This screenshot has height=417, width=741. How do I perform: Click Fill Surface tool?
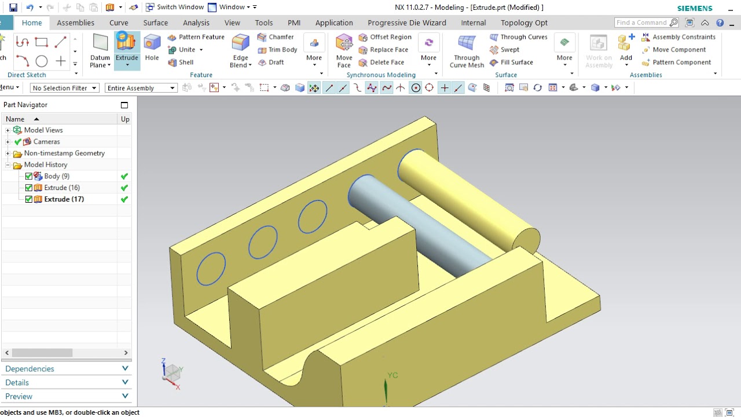tap(511, 63)
